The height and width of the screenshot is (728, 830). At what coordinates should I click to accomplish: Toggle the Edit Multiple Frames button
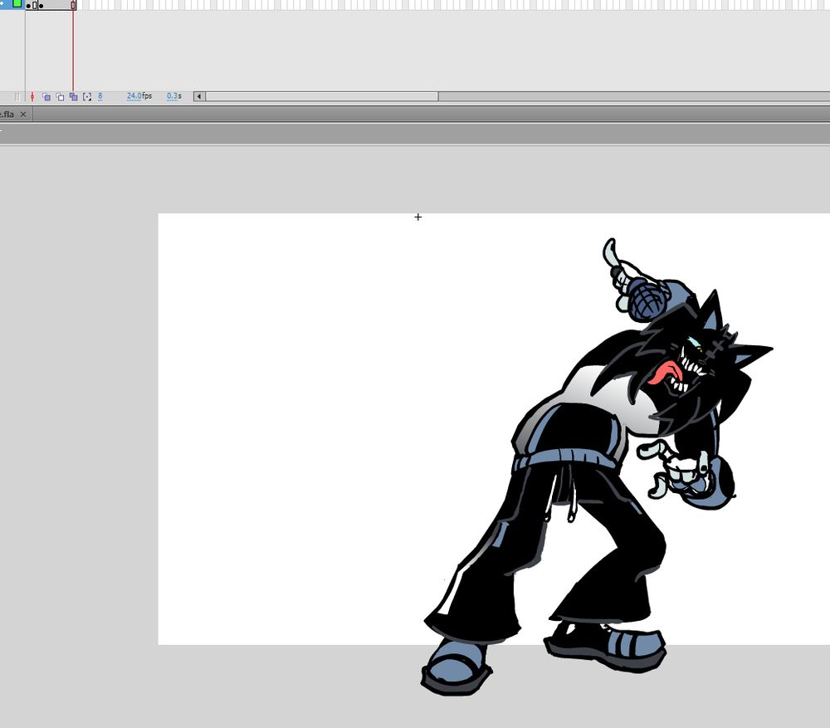tap(74, 97)
